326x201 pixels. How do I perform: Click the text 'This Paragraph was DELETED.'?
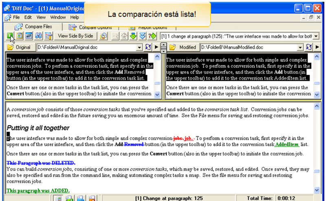(41, 163)
